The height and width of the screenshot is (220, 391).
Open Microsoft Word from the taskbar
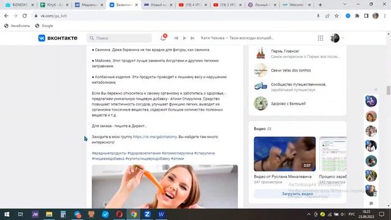161,215
